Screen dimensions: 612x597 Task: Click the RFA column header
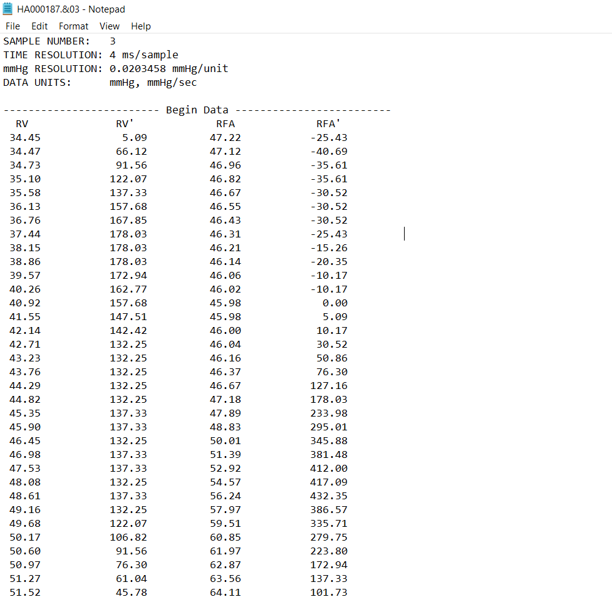click(x=225, y=123)
